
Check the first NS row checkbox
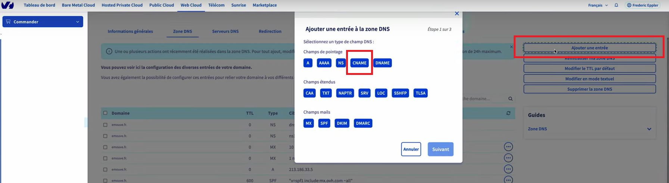click(105, 125)
